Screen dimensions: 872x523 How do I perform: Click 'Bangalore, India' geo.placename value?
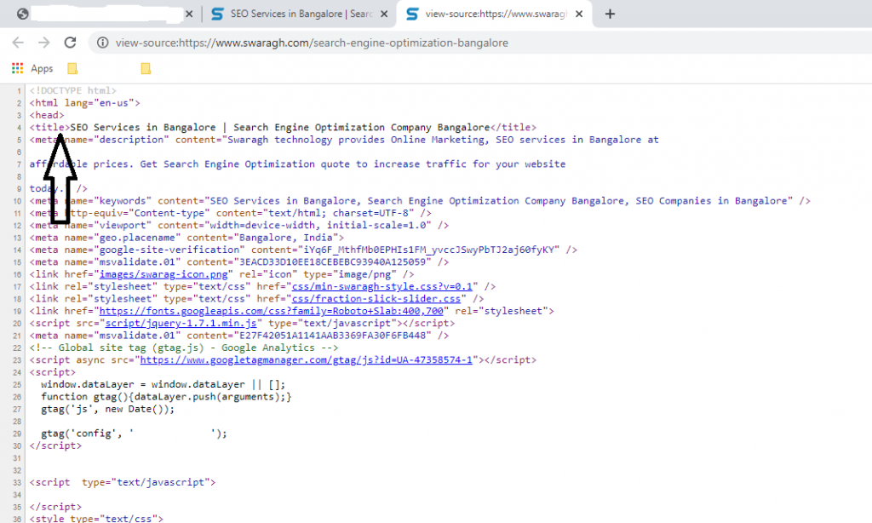click(286, 238)
